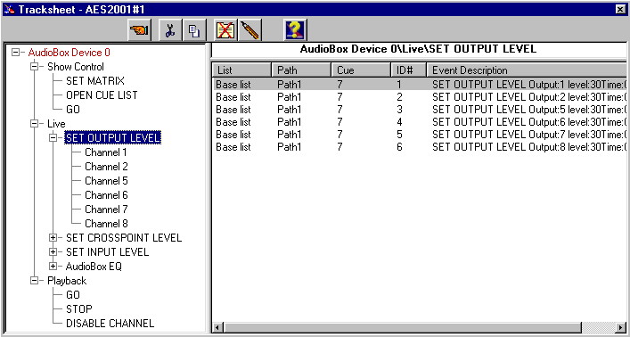Collapse the Show Control branch

click(34, 67)
